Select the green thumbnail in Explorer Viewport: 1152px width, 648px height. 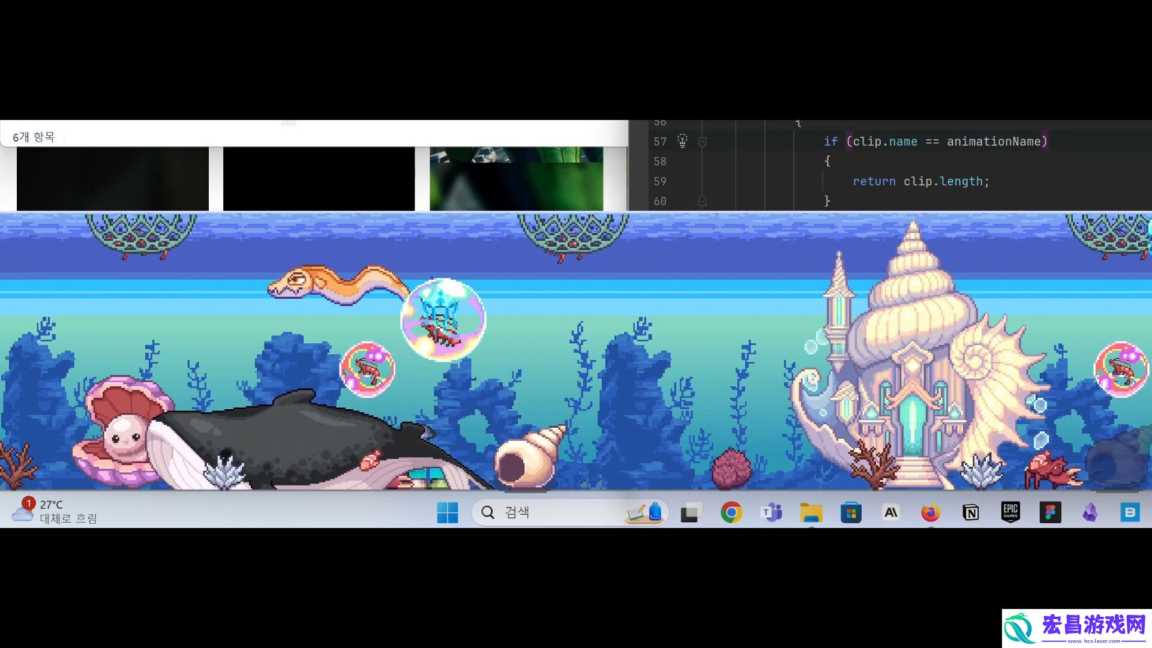pyautogui.click(x=517, y=179)
